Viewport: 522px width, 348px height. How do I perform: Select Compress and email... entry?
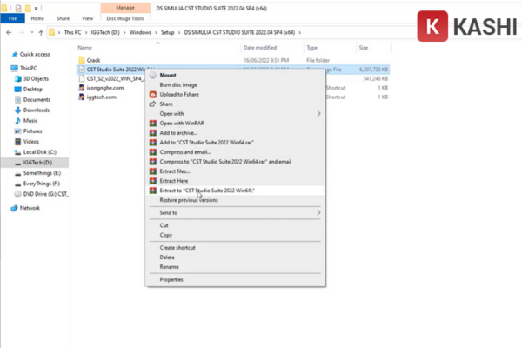[185, 152]
